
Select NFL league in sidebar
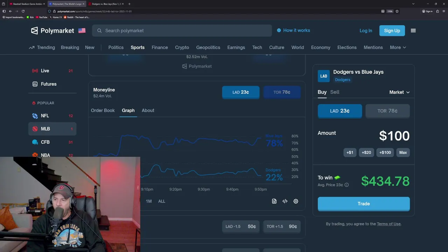coord(52,115)
